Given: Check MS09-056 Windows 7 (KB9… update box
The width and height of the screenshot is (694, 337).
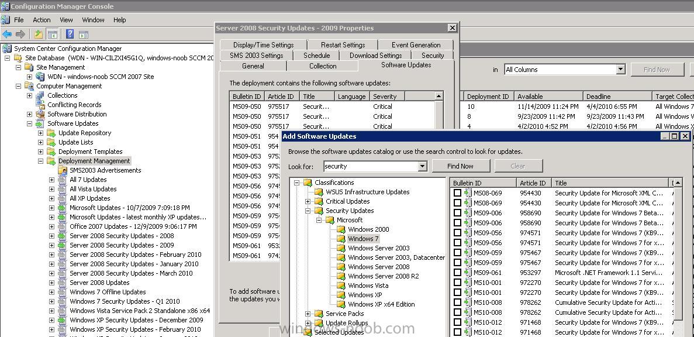Looking at the screenshot, I should 457,233.
